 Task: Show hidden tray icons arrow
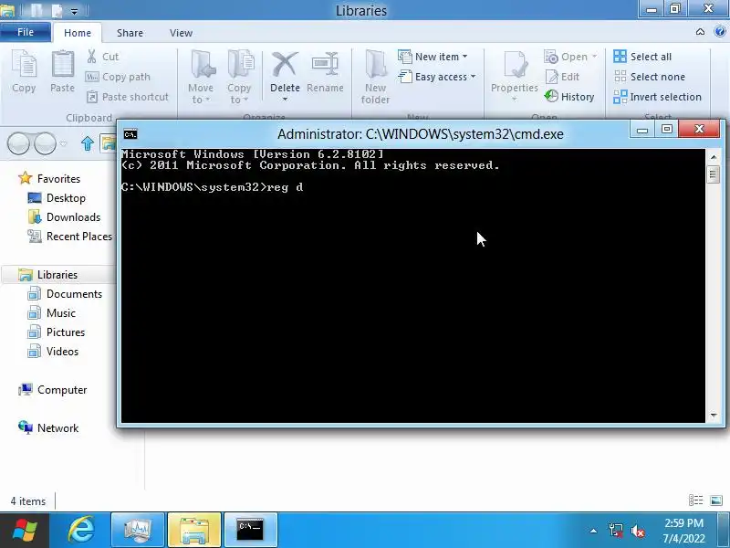[593, 531]
